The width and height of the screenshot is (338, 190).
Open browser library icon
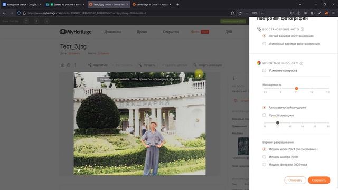306,13
